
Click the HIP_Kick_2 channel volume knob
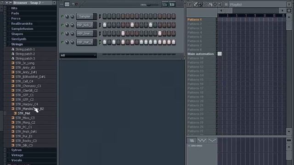[x=72, y=25]
